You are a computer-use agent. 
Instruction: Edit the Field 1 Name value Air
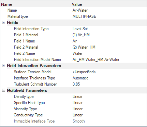click(x=75, y=41)
